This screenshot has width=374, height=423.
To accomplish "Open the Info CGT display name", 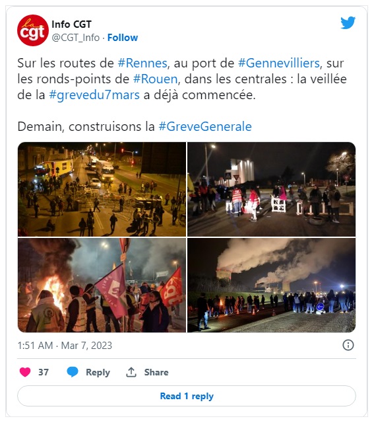I will coord(71,24).
